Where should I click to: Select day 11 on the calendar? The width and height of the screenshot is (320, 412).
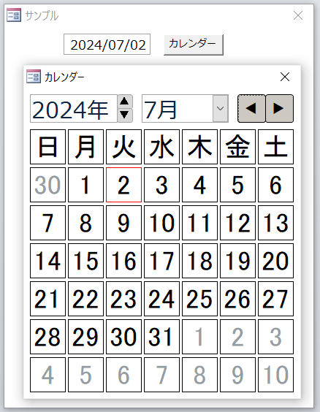click(x=199, y=223)
